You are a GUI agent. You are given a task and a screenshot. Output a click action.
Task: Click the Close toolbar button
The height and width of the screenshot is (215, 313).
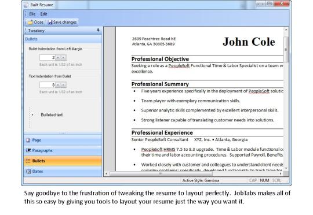pos(36,22)
